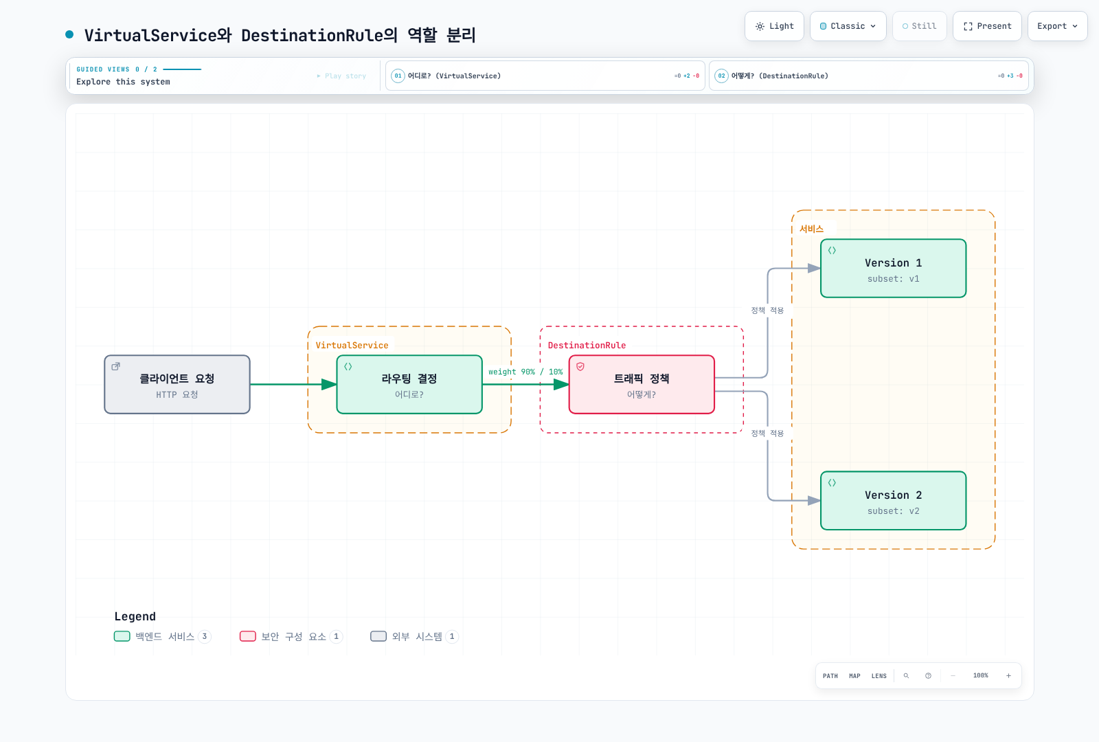Click the sun icon in Light button

click(760, 26)
